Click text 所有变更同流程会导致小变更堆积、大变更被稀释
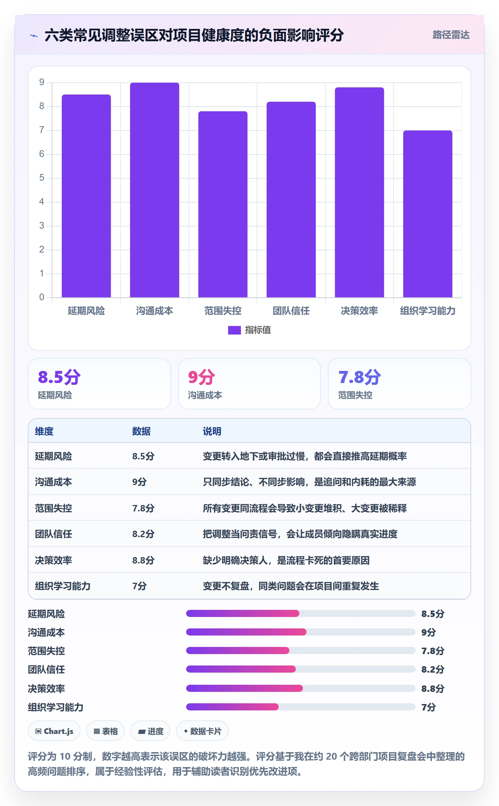The width and height of the screenshot is (499, 806). tap(305, 508)
